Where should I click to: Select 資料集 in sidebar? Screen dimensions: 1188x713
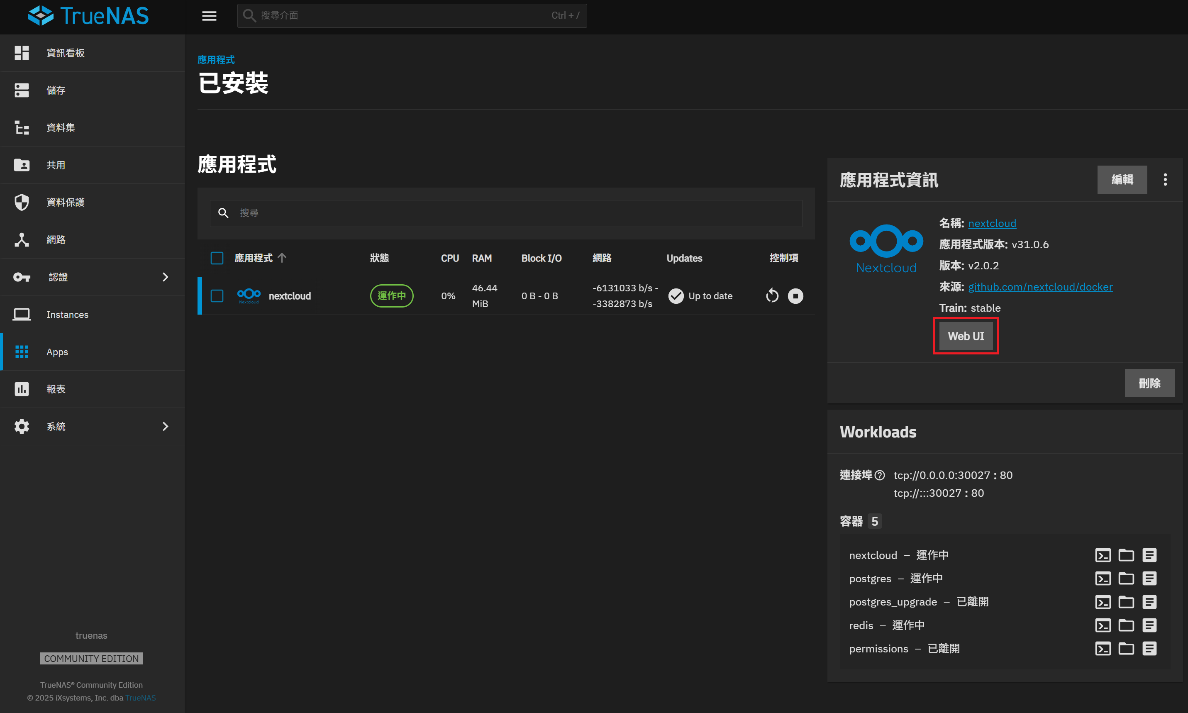pyautogui.click(x=92, y=127)
